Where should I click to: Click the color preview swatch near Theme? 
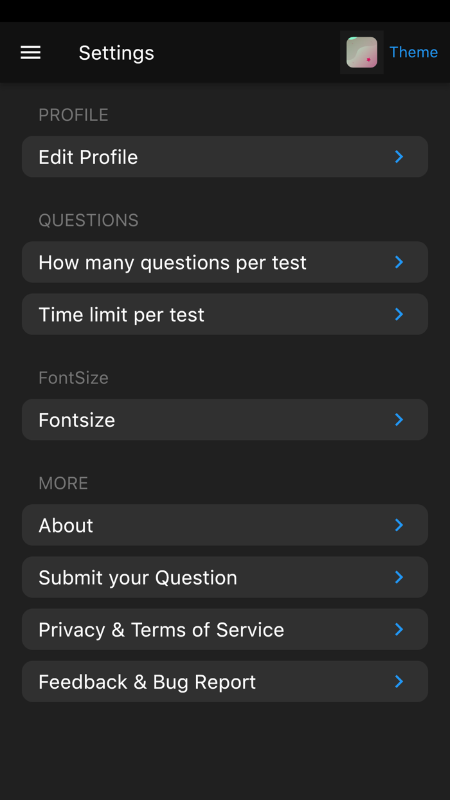pos(361,52)
